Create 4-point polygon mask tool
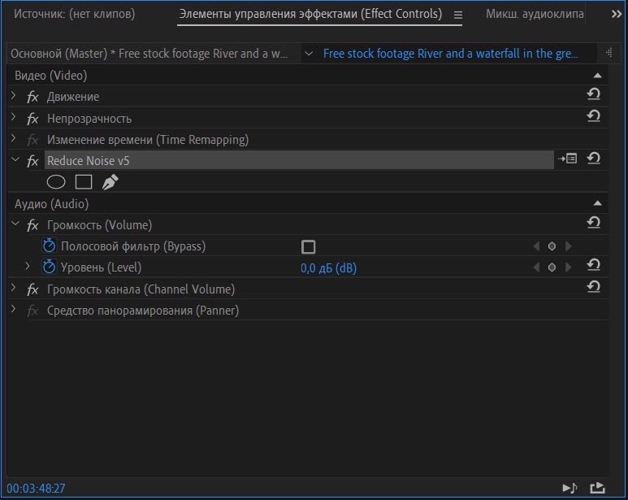 click(x=84, y=182)
